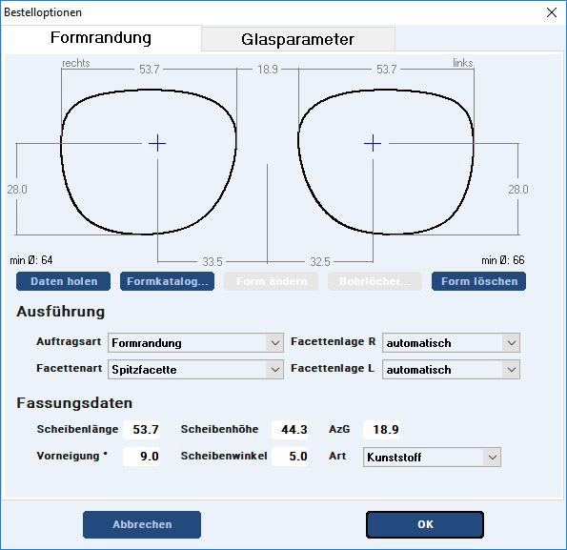The image size is (567, 550).
Task: Click the Scheibenwinkel value field
Action: [x=291, y=457]
